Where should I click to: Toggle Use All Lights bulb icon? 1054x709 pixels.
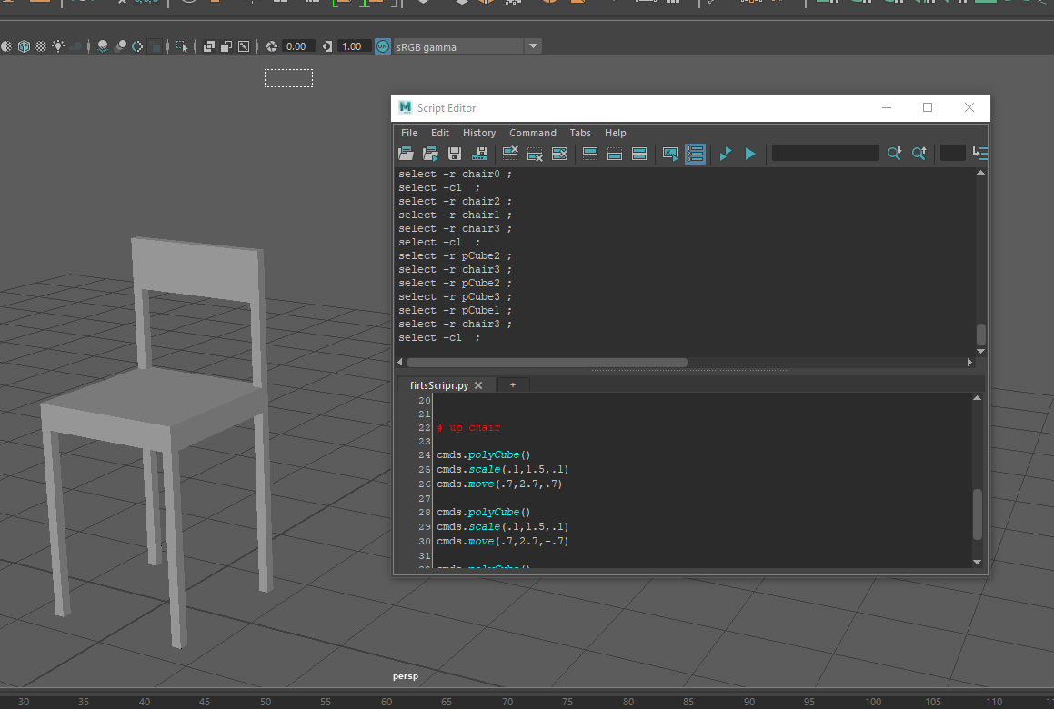(58, 46)
